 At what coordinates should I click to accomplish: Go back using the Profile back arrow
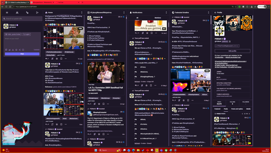click(215, 13)
